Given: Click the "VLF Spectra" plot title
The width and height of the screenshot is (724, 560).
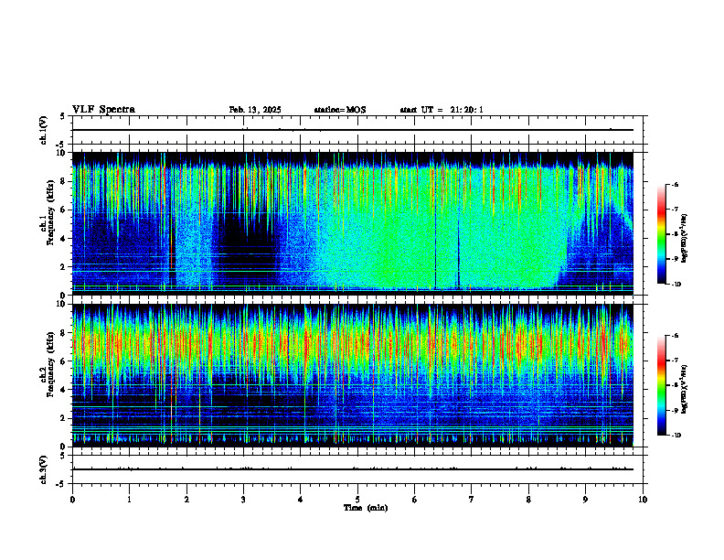Looking at the screenshot, I should 103,110.
